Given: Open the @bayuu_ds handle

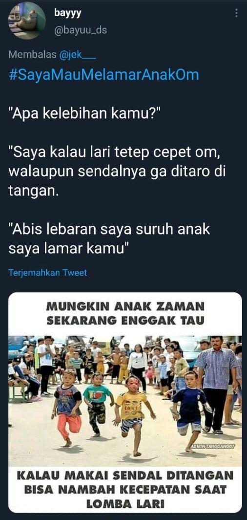Looking at the screenshot, I should 80,30.
